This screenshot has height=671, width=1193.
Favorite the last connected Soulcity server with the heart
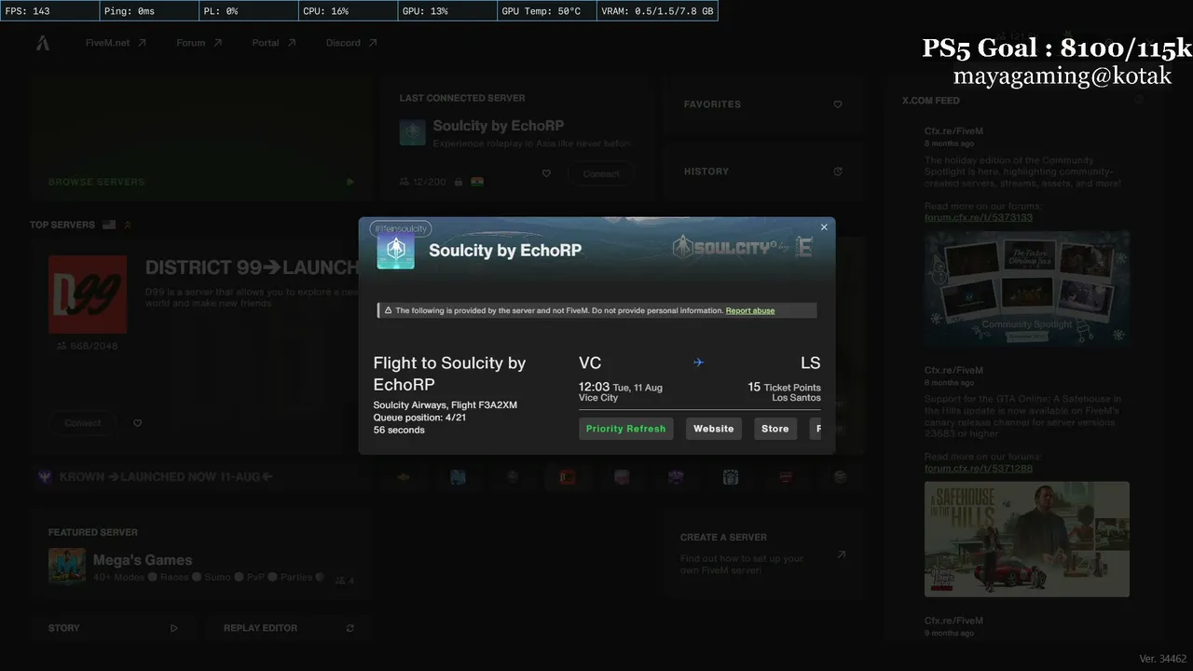pos(546,173)
